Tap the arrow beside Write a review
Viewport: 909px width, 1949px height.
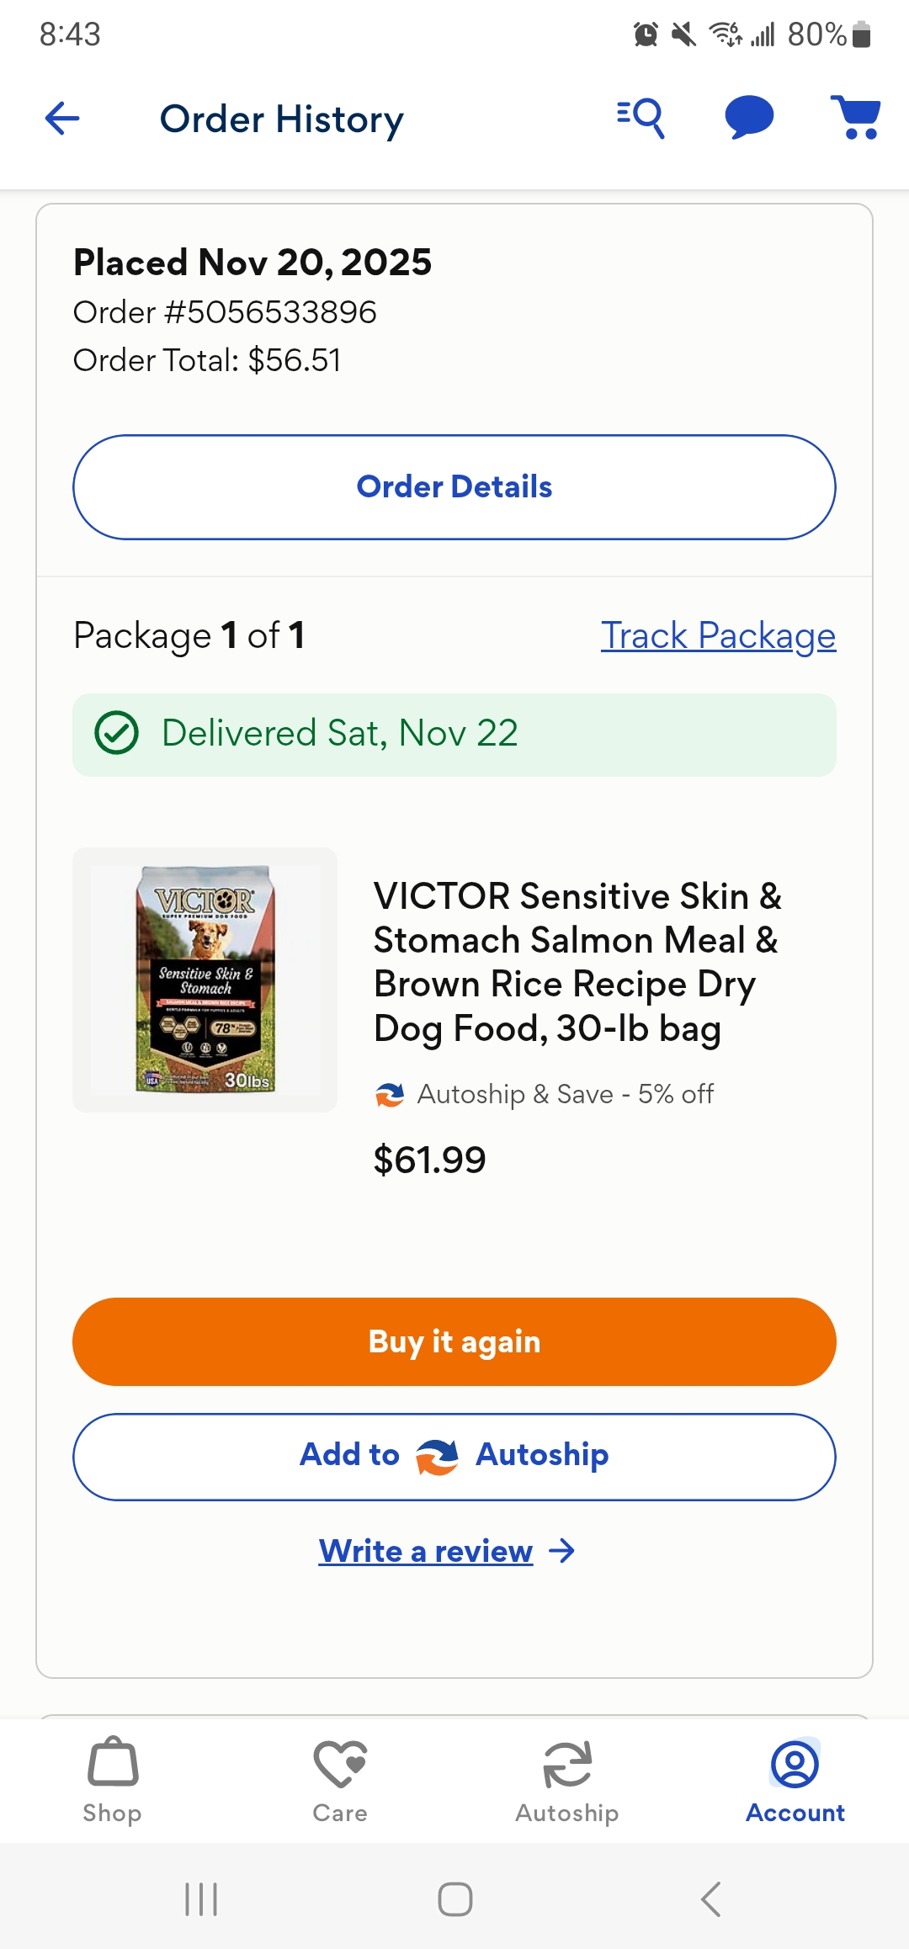click(x=561, y=1551)
